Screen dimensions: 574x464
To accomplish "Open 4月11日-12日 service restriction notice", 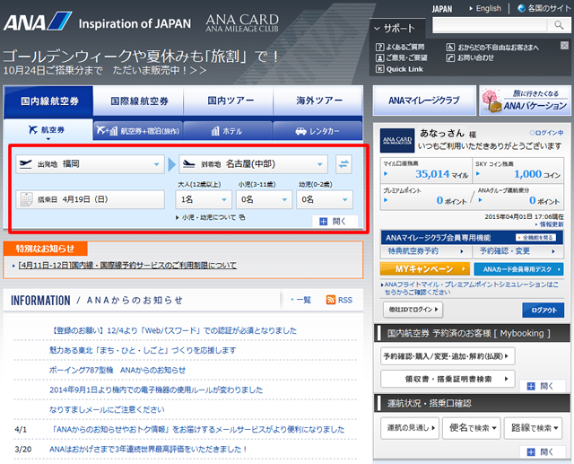I will pos(127,265).
